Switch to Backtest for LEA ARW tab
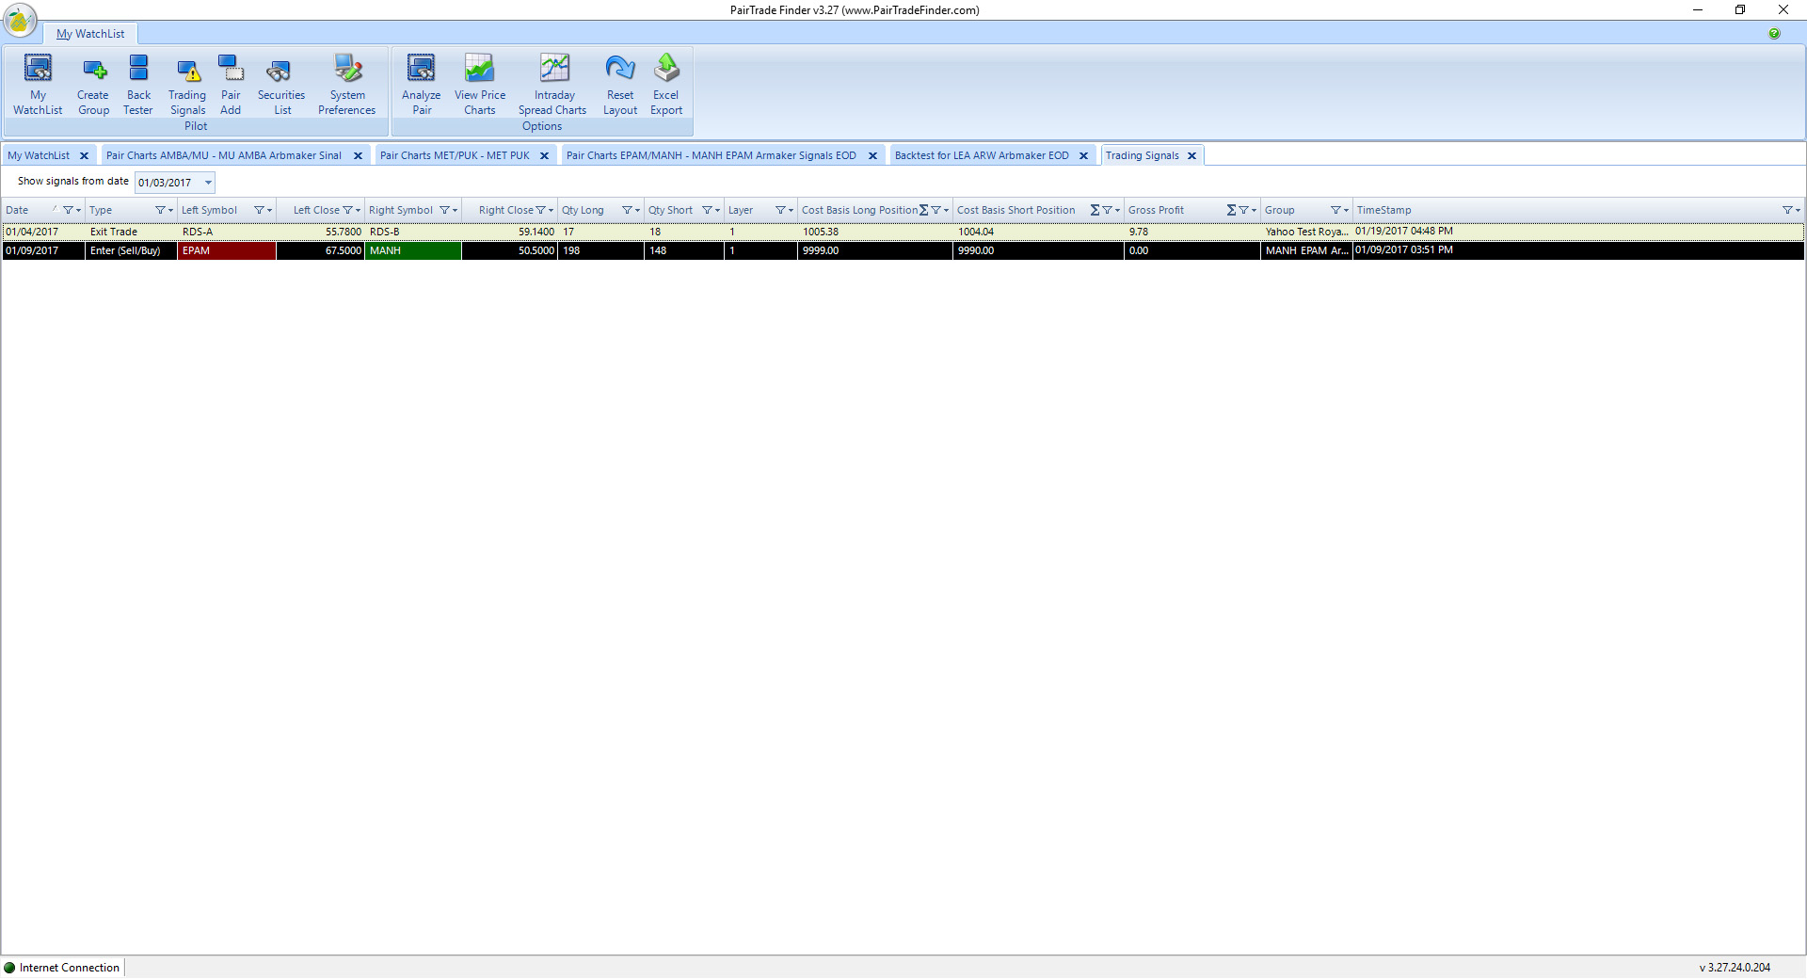Viewport: 1807px width, 979px height. 981,156
